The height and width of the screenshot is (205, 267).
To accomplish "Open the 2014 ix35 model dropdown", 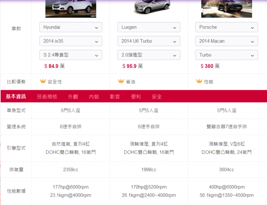I will (x=71, y=41).
